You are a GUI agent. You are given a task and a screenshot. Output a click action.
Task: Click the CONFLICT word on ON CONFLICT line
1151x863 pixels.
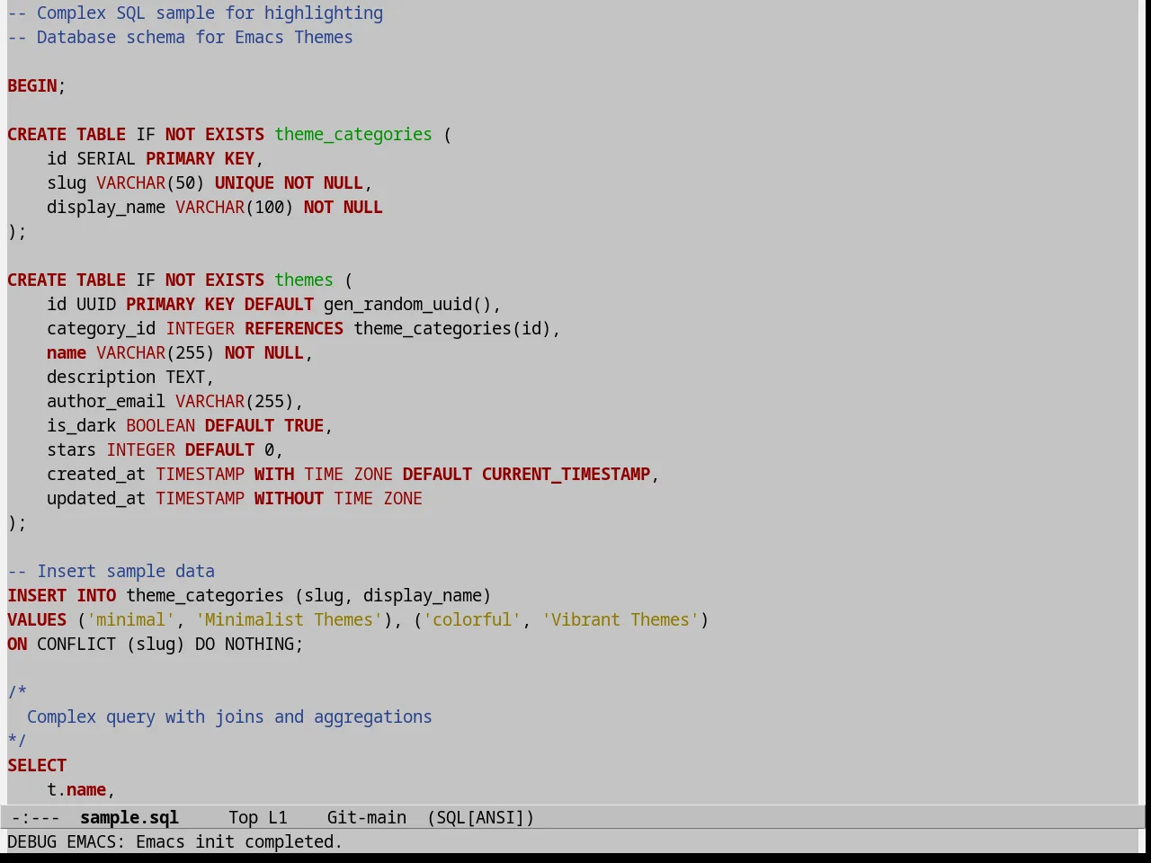[76, 644]
